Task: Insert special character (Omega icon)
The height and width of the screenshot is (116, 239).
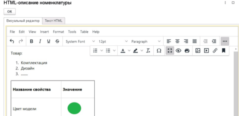Action: click(159, 51)
